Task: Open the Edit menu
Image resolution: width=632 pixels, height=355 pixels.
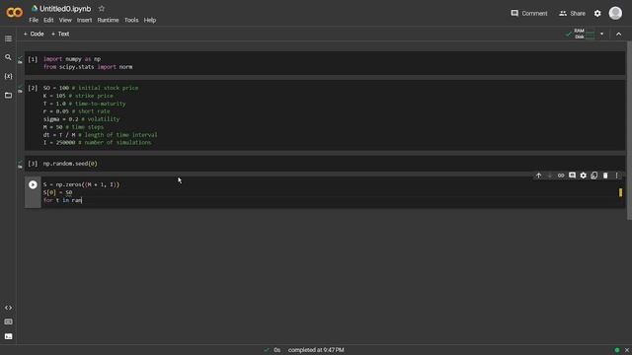Action: click(x=48, y=20)
